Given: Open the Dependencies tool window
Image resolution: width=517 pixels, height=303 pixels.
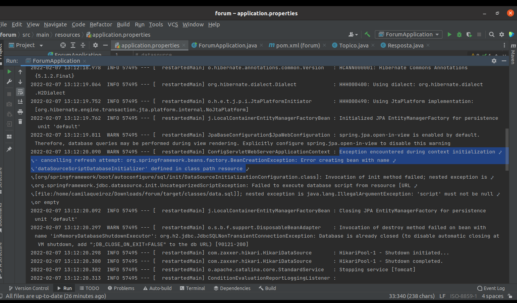Looking at the screenshot, I should coord(232,288).
